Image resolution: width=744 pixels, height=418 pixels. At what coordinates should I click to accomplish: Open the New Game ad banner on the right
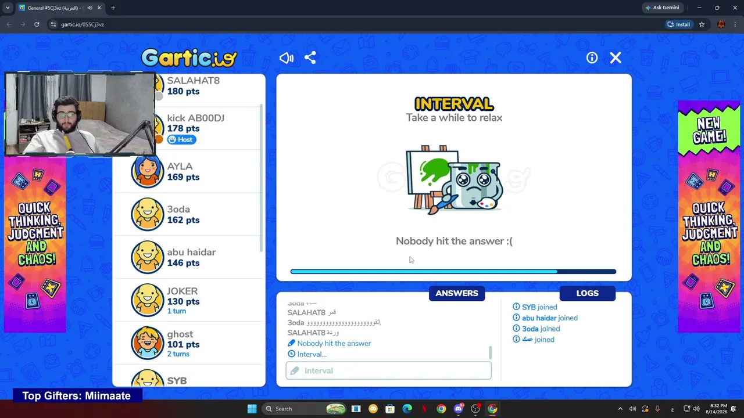[709, 217]
